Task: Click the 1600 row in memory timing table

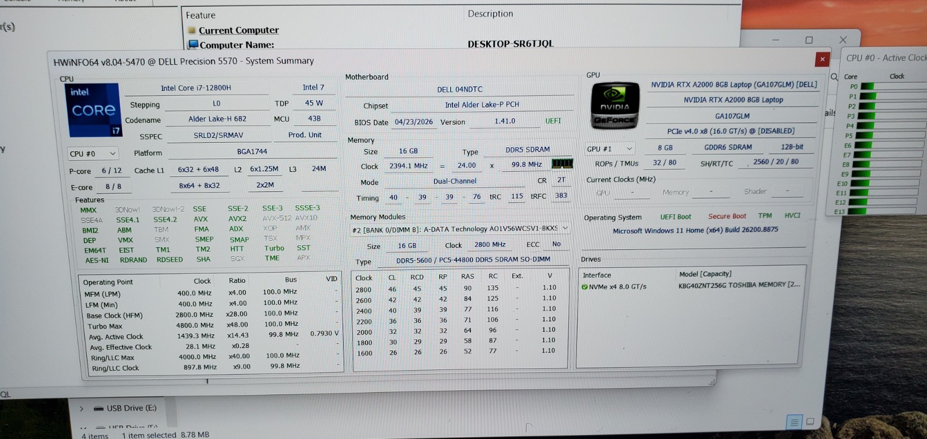Action: [457, 352]
